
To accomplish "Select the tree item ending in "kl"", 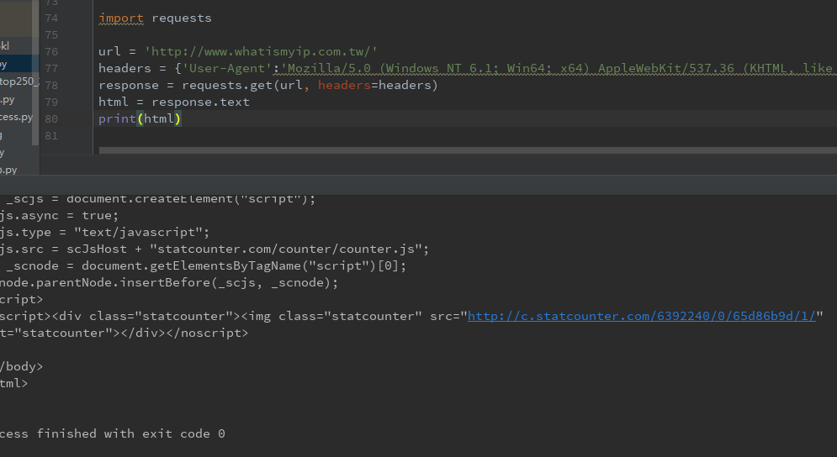I will click(7, 46).
